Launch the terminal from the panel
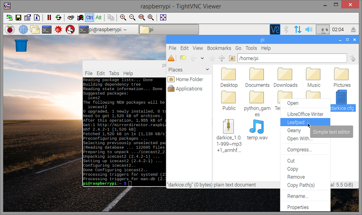The height and width of the screenshot is (215, 362). pyautogui.click(x=46, y=30)
